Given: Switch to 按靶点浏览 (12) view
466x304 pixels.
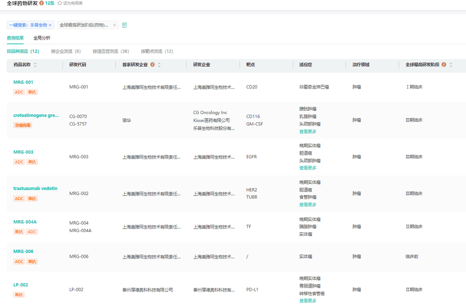Looking at the screenshot, I should tap(157, 51).
